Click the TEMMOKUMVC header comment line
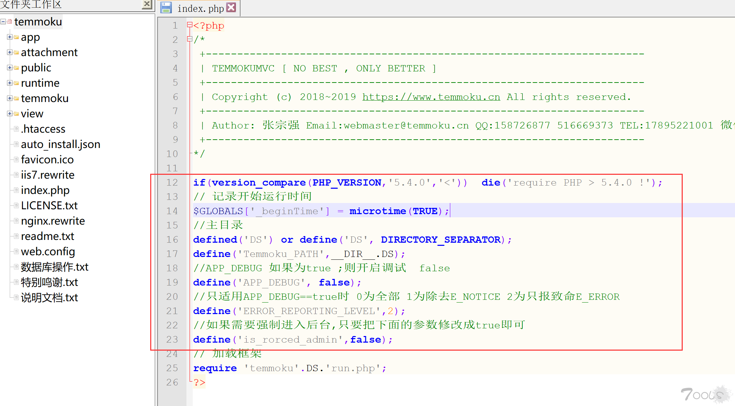The image size is (735, 406). coord(318,68)
